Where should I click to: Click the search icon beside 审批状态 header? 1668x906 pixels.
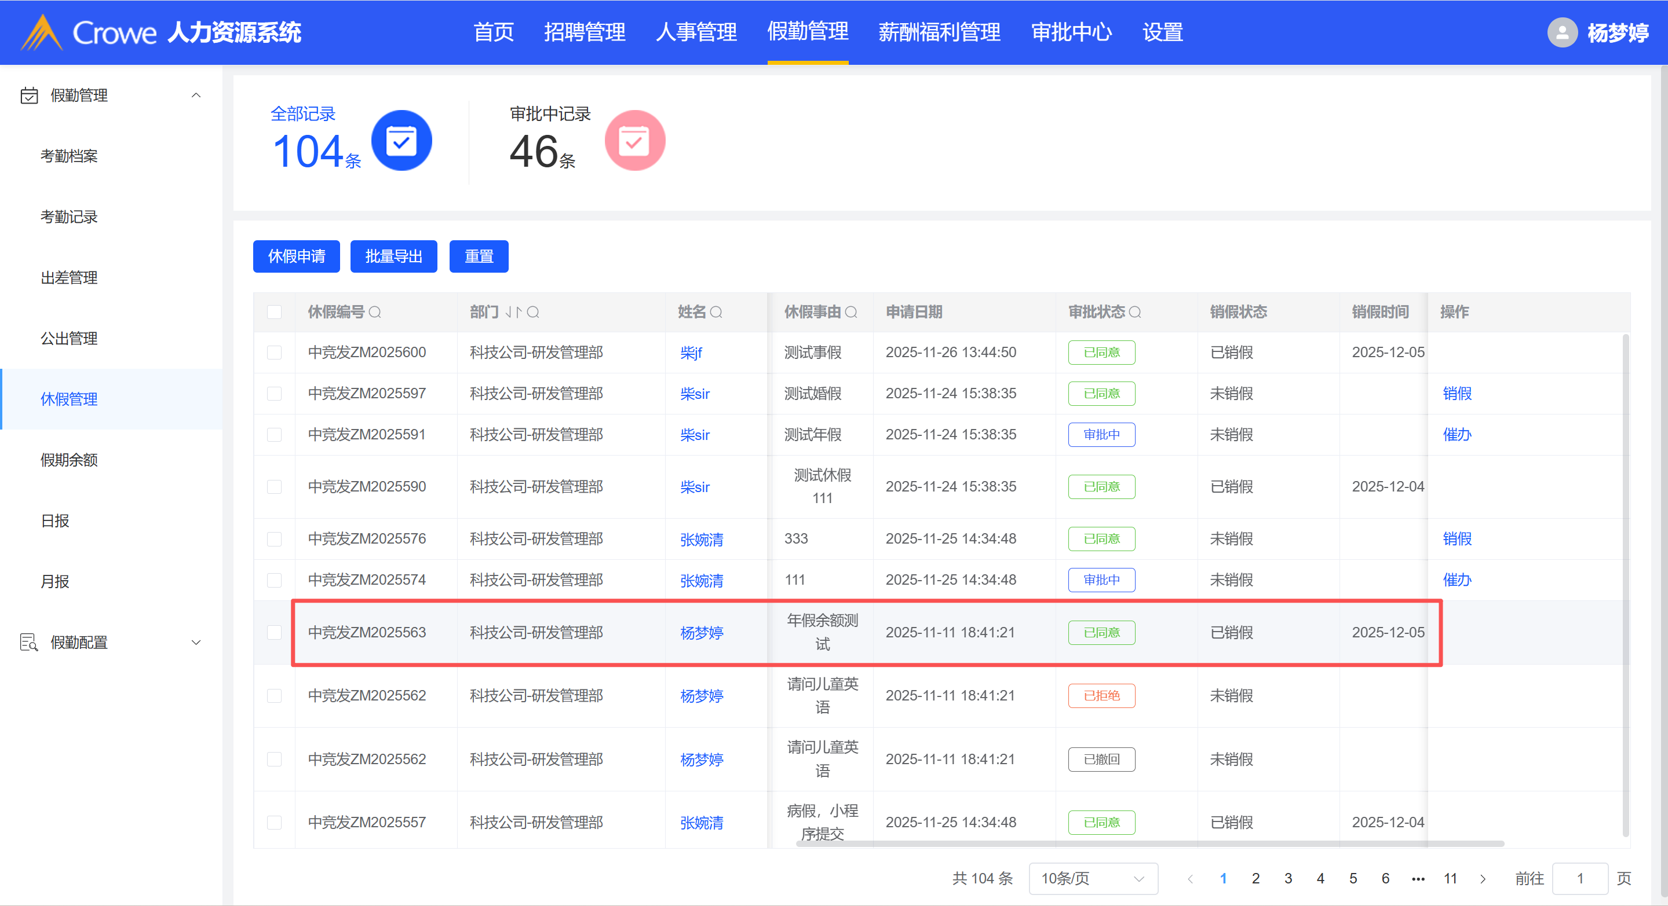click(x=1134, y=313)
